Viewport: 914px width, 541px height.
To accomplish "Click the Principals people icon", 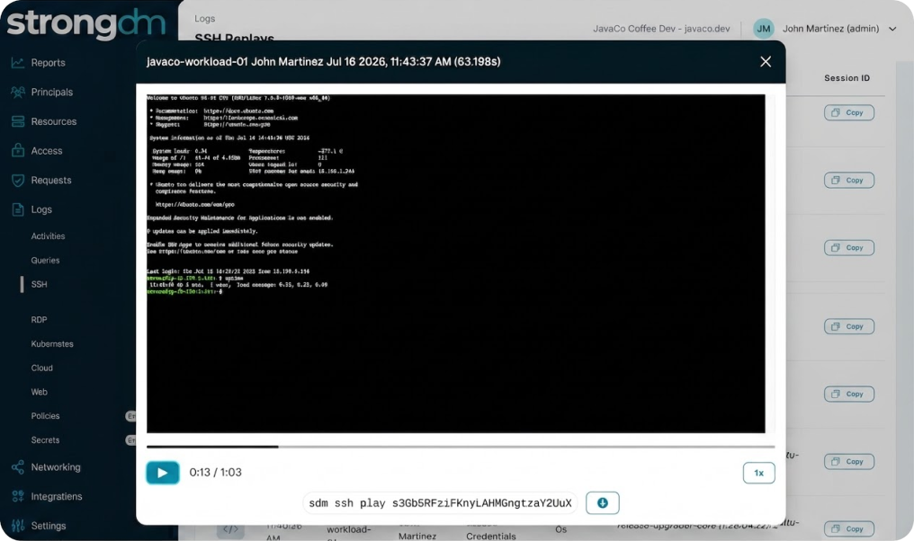I will point(18,92).
